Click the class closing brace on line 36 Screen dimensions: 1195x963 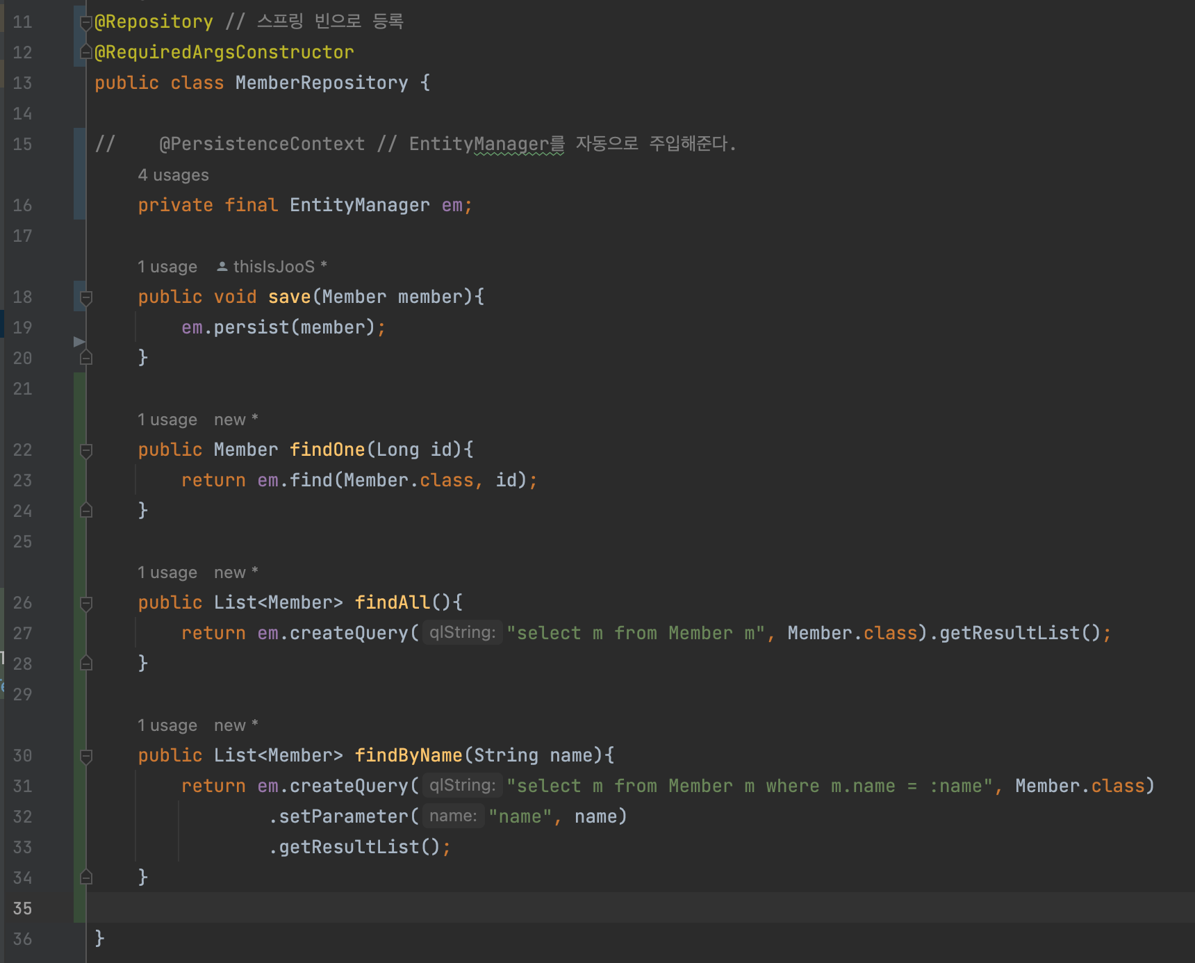[x=99, y=939]
